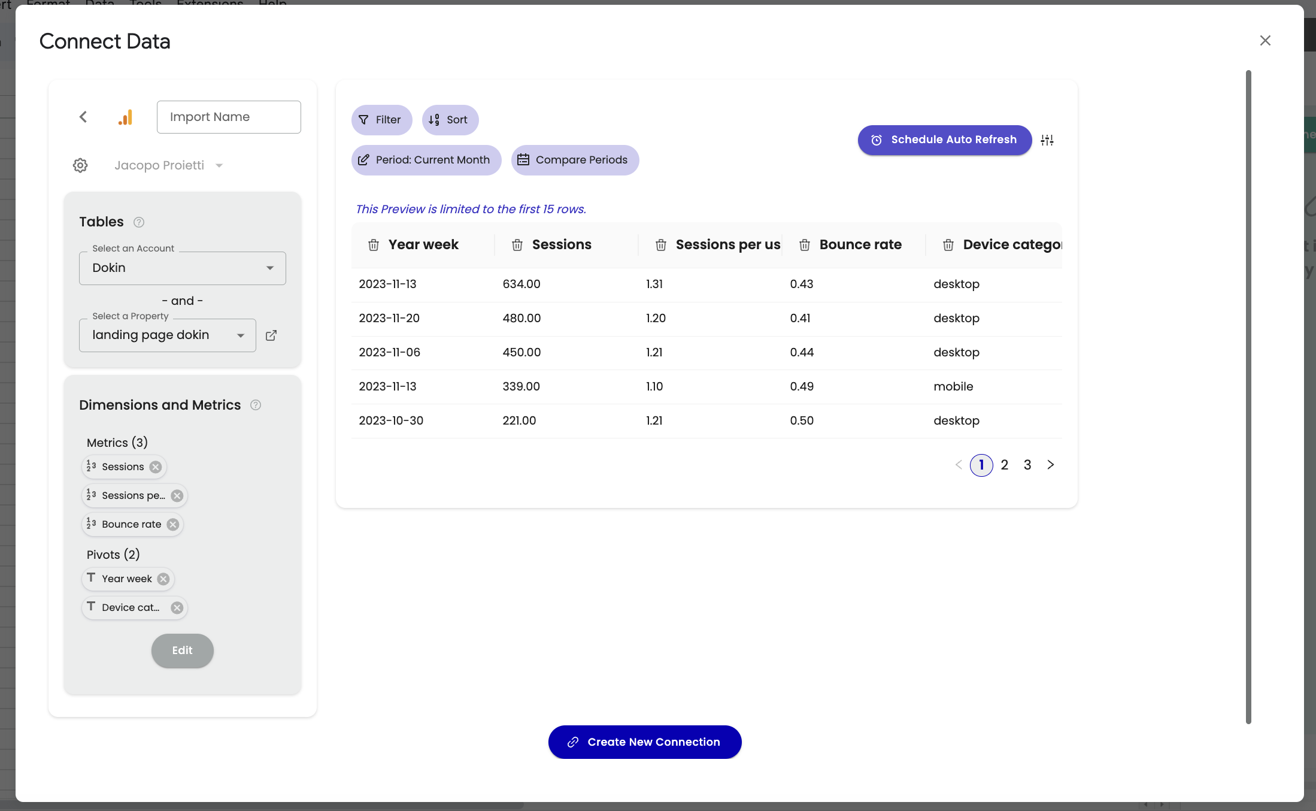Click the back arrow beside analytics logo
The height and width of the screenshot is (811, 1316).
(83, 117)
